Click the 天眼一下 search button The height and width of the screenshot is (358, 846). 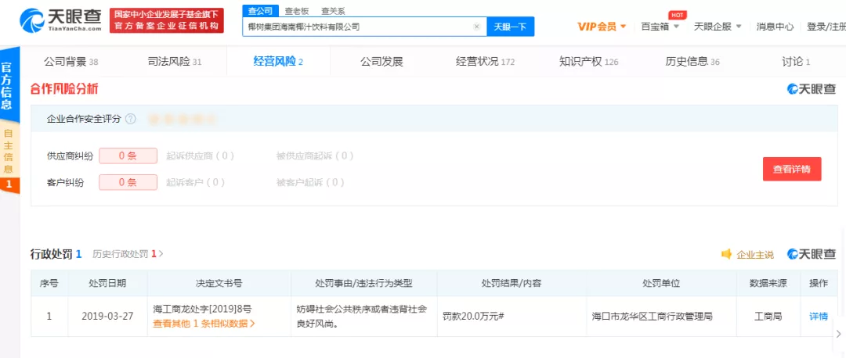click(511, 27)
